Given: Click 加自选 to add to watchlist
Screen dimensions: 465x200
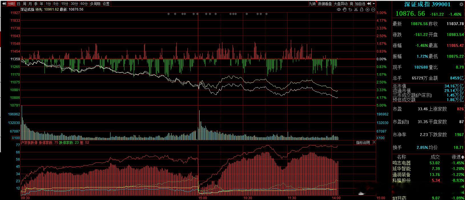Looking at the screenshot, I should [360, 4].
